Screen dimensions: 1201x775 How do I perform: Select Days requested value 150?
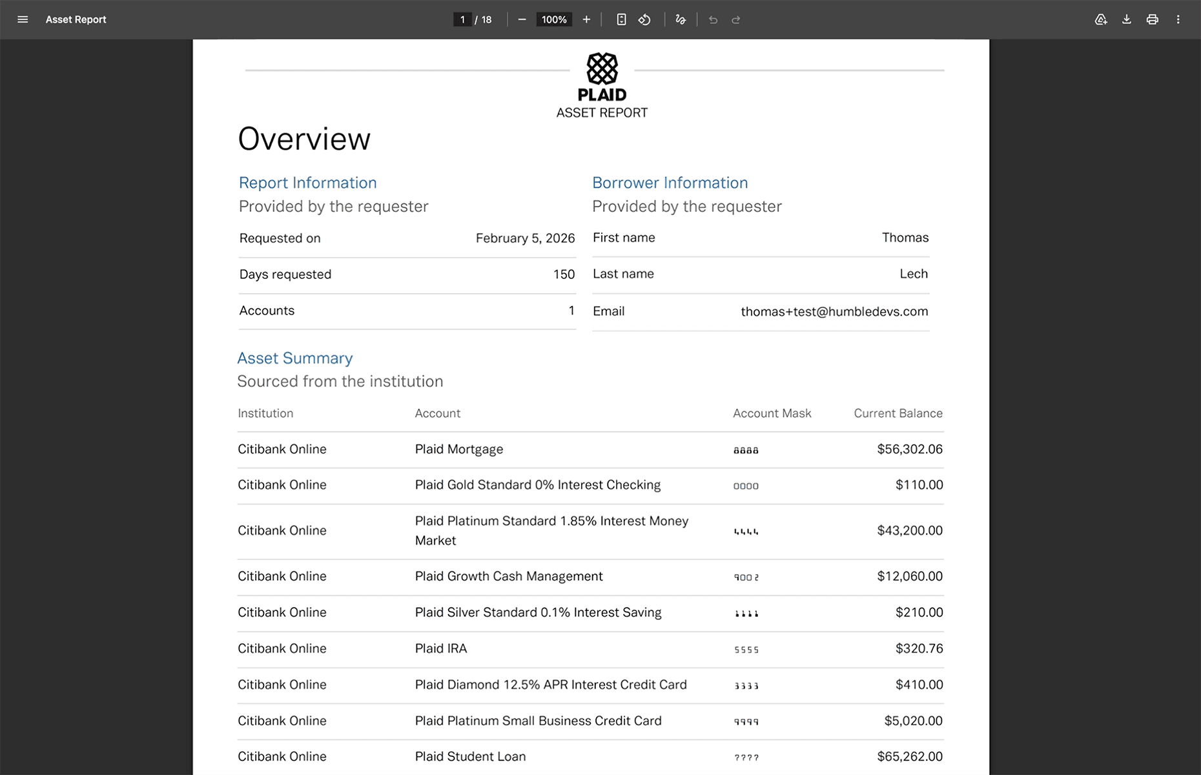point(564,274)
